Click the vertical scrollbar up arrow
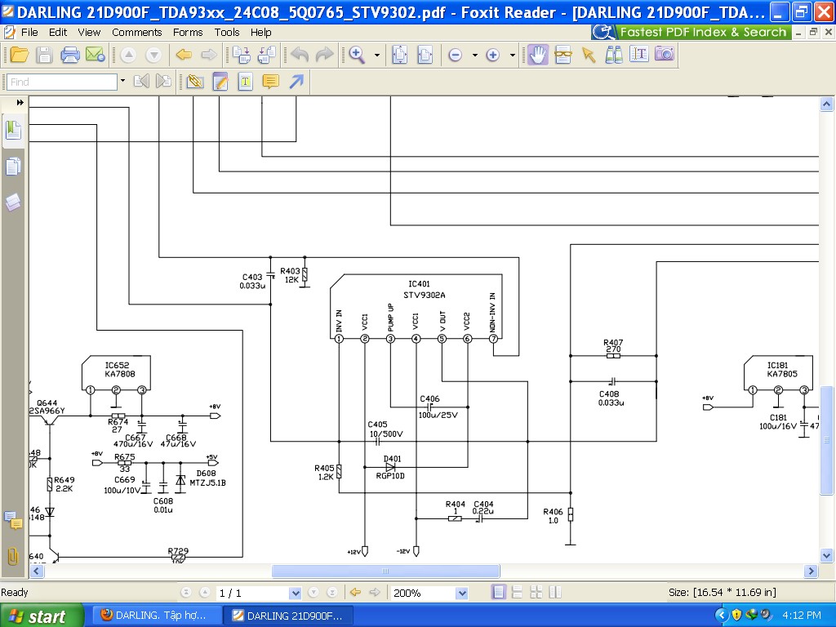 click(826, 104)
